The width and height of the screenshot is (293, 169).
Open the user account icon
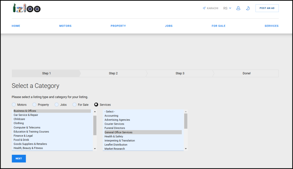point(238,8)
